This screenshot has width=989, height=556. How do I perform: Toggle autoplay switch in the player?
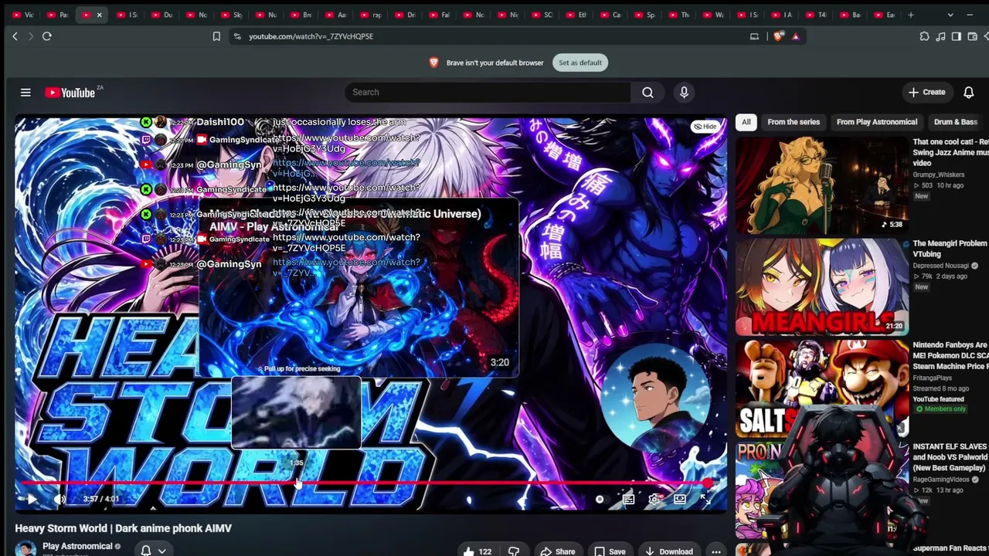[x=600, y=499]
